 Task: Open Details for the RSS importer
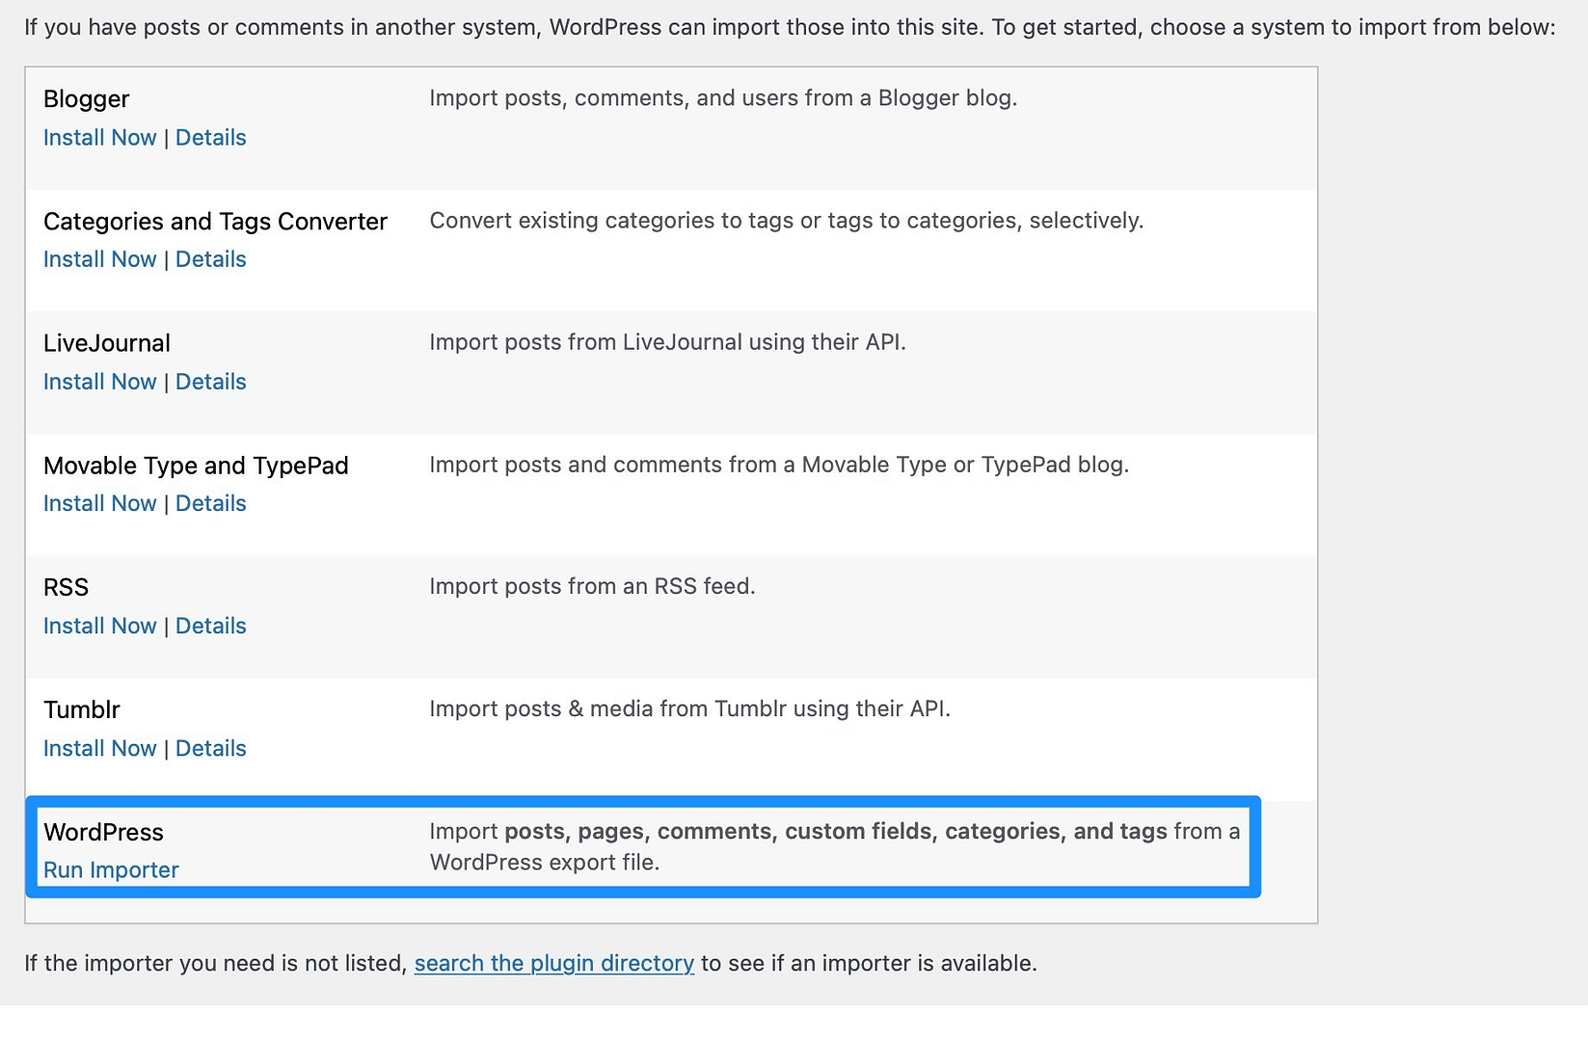[x=210, y=626]
